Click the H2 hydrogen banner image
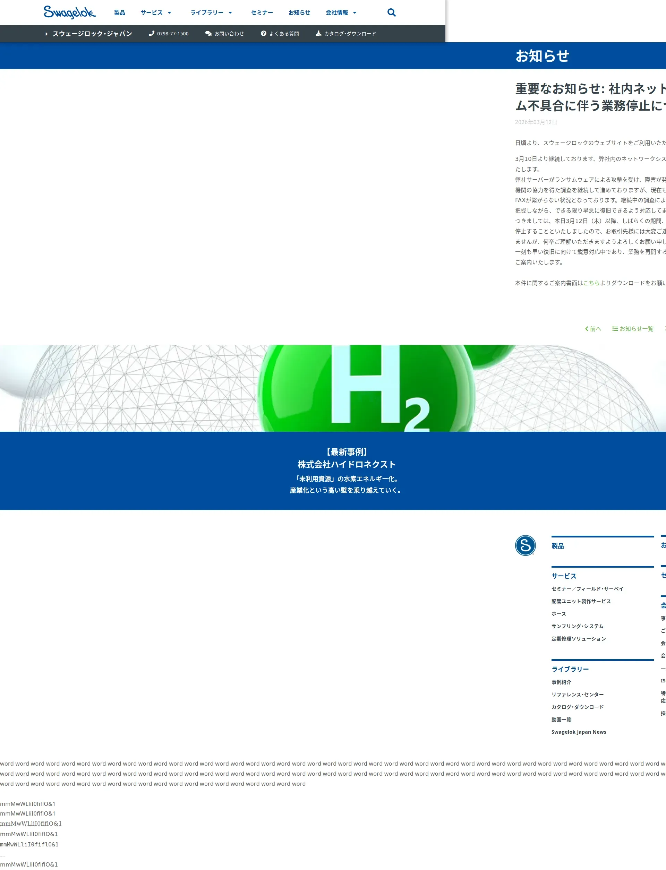This screenshot has width=666, height=870. pyautogui.click(x=333, y=388)
